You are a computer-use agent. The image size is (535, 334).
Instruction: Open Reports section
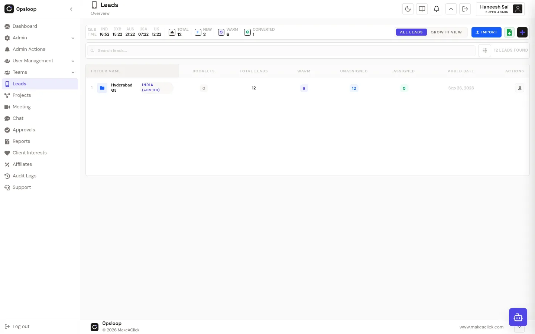click(x=40, y=141)
